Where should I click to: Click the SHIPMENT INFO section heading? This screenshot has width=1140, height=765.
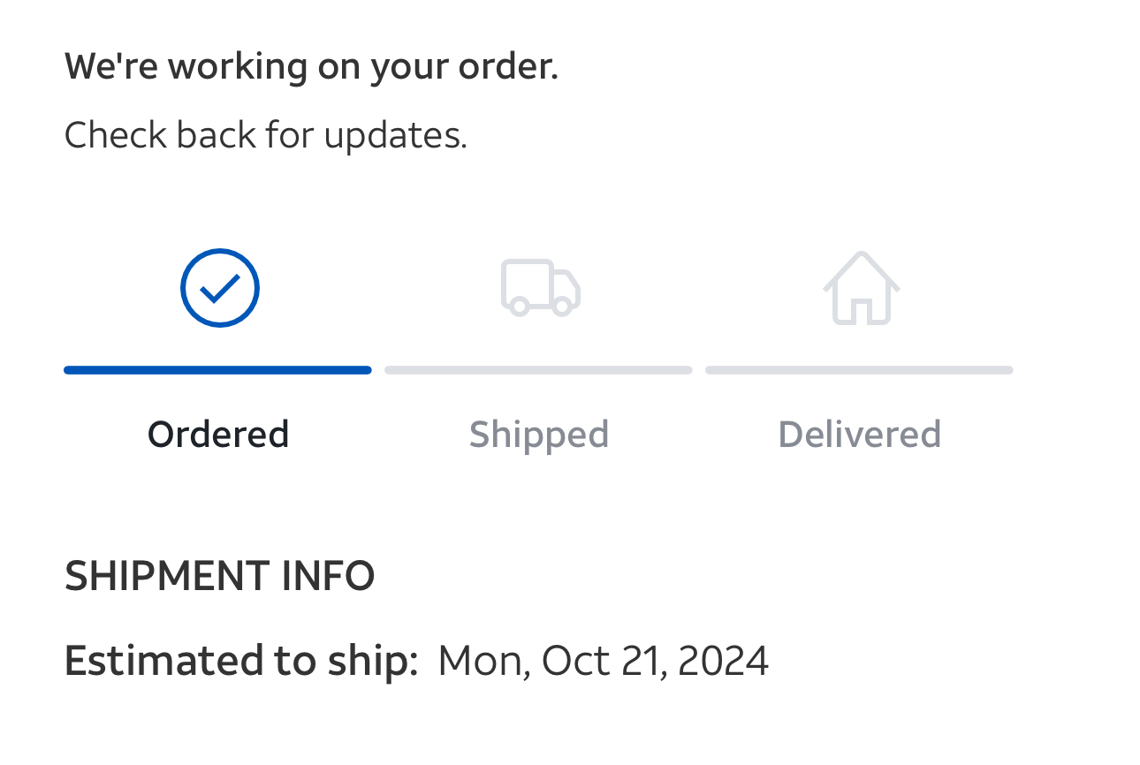tap(219, 576)
